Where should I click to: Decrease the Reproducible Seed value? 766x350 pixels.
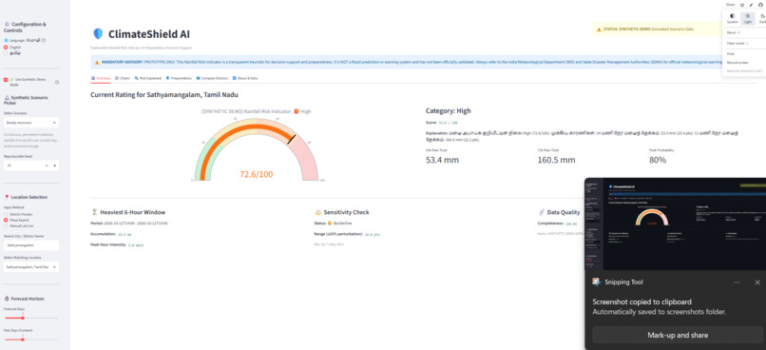[47, 165]
